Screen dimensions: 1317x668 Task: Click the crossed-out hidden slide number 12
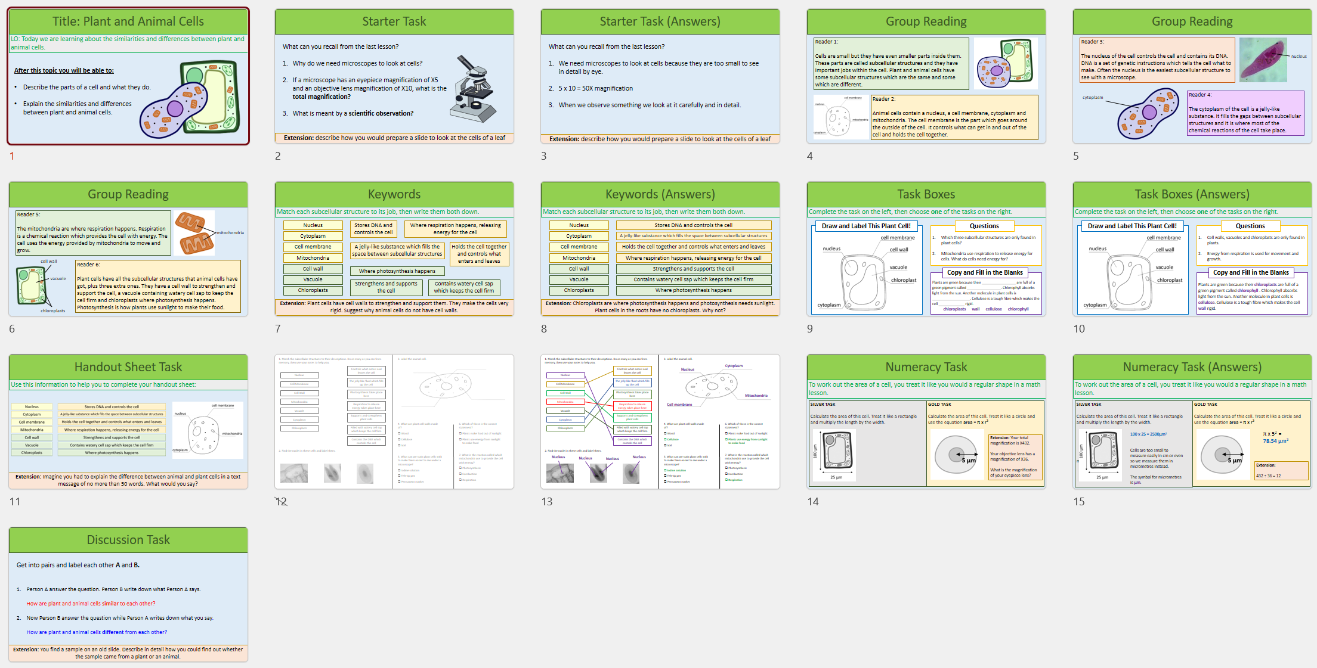point(281,502)
